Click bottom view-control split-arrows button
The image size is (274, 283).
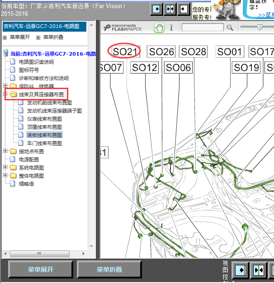click(x=259, y=270)
